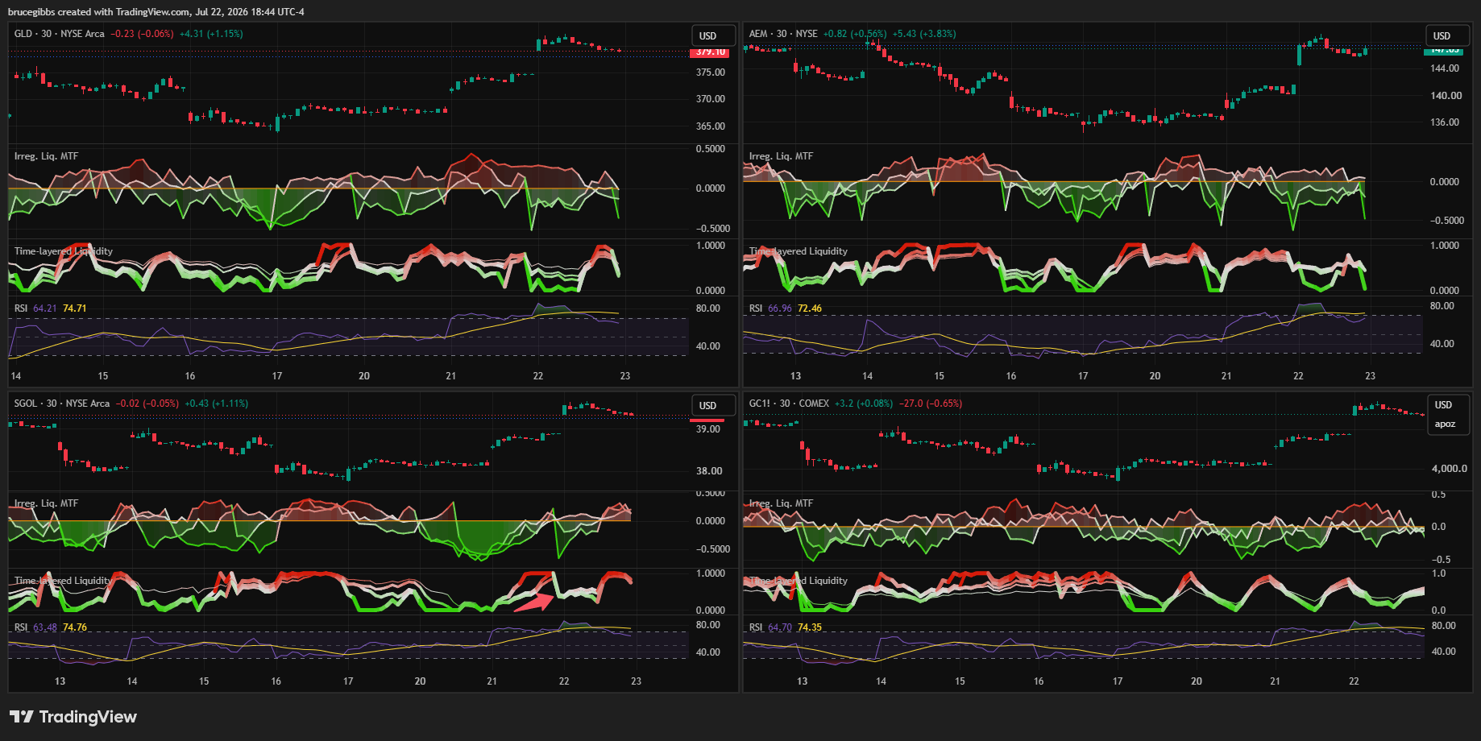This screenshot has height=741, width=1481.
Task: Click the RSI indicator label in GC1! chart
Action: click(x=756, y=627)
